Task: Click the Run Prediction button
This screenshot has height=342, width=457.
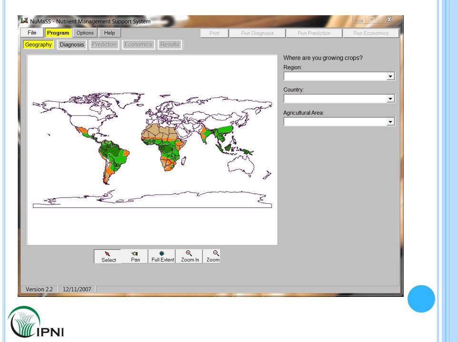Action: pos(314,33)
